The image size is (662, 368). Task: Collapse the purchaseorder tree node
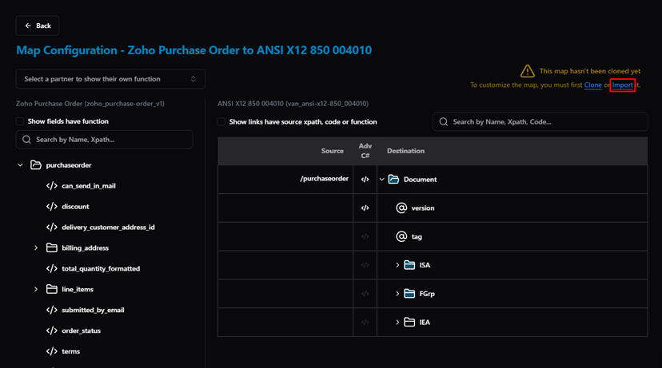point(20,165)
